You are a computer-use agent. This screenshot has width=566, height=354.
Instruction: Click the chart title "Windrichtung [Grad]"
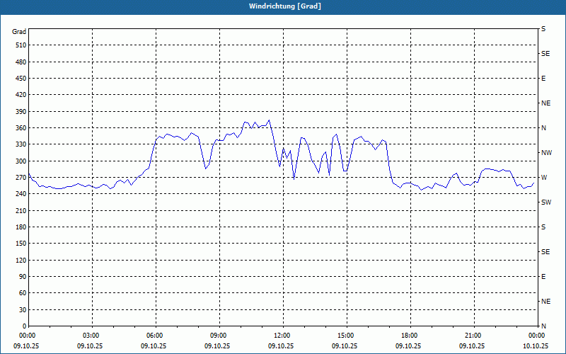[285, 6]
